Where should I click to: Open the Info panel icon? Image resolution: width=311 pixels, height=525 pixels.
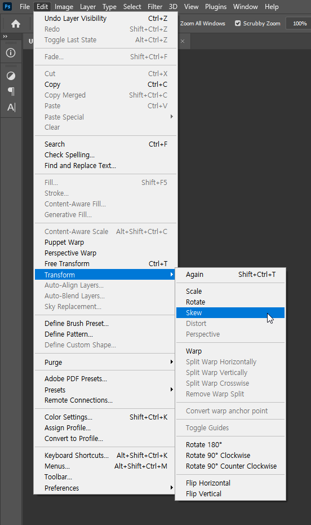(11, 53)
